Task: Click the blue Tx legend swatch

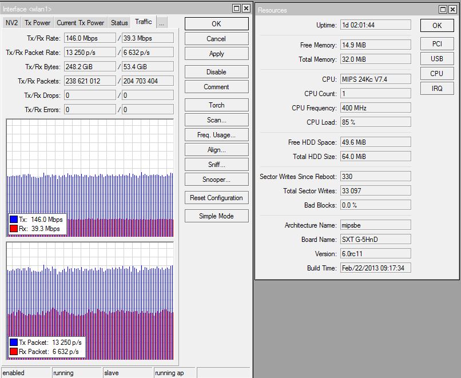Action: coord(13,220)
